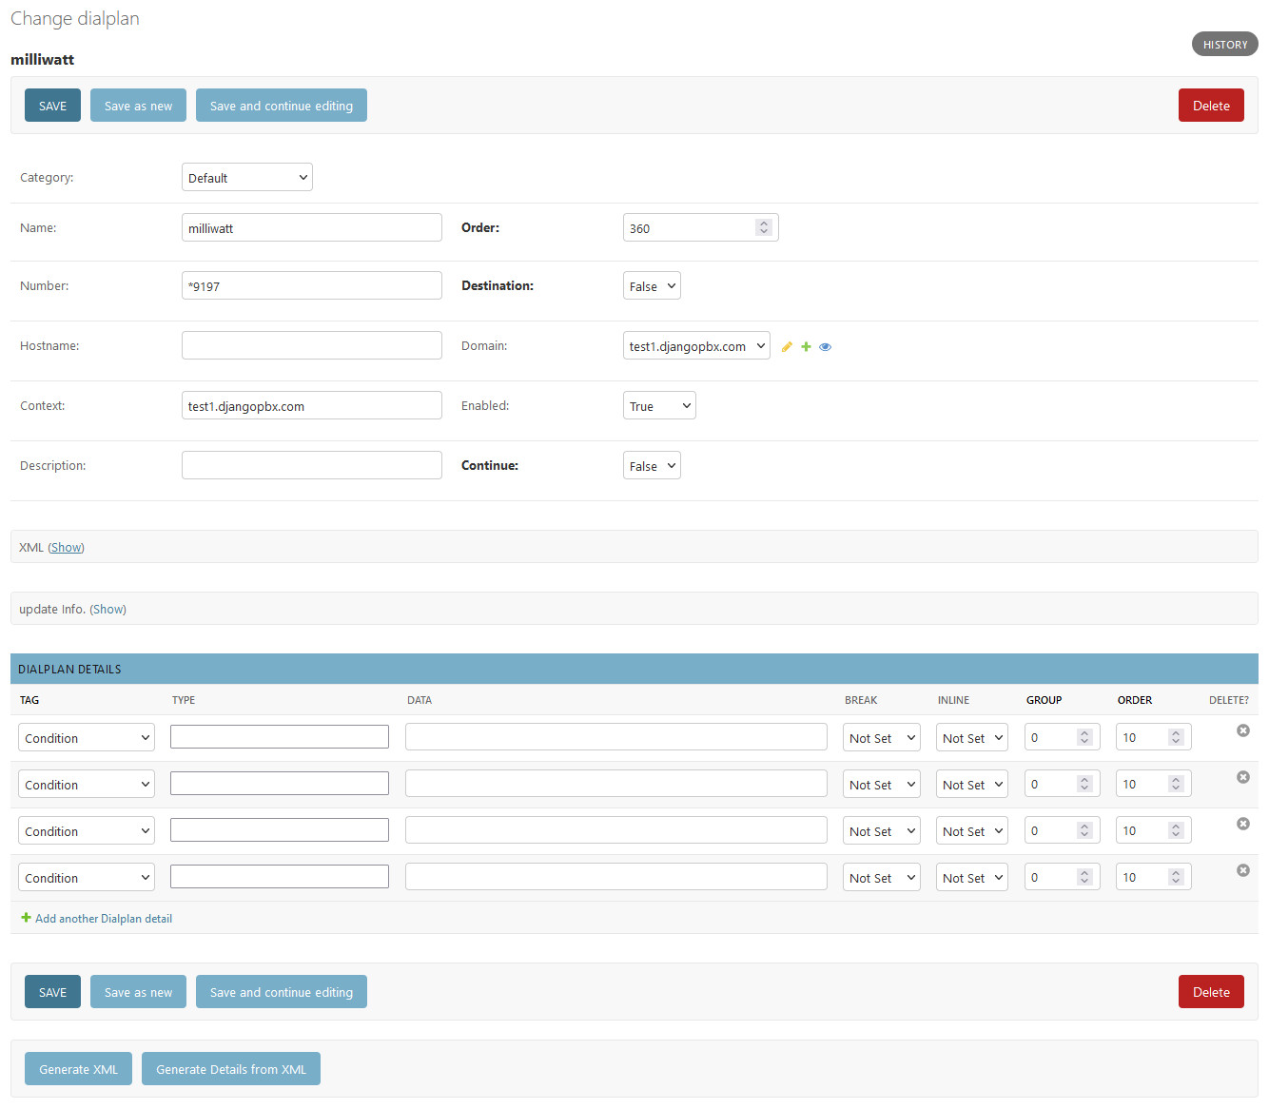This screenshot has width=1269, height=1109.
Task: Click the Description input field
Action: (x=311, y=466)
